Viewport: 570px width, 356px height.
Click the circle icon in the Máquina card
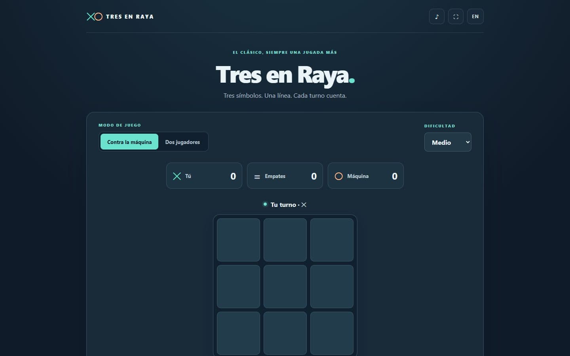pos(339,176)
